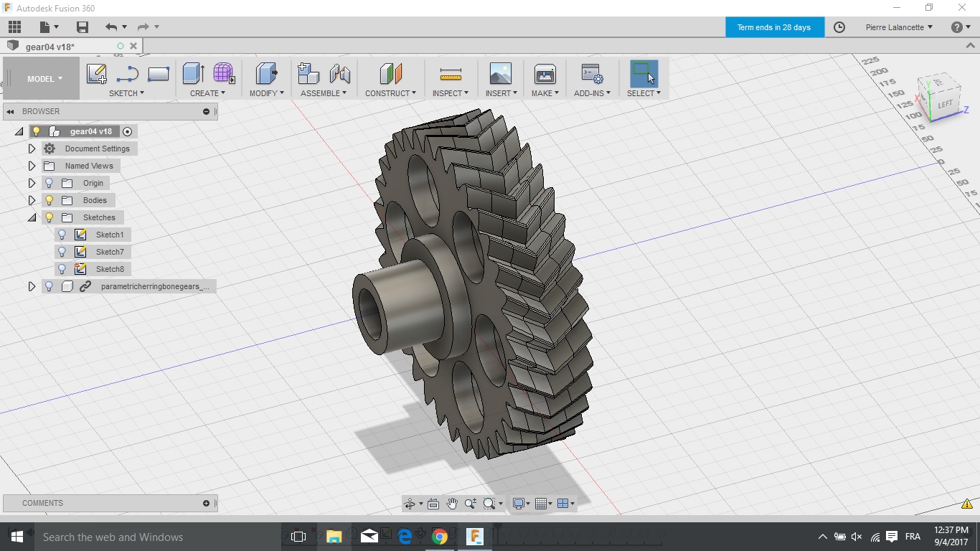Show Sketch1 using its lightbulb

[x=62, y=235]
